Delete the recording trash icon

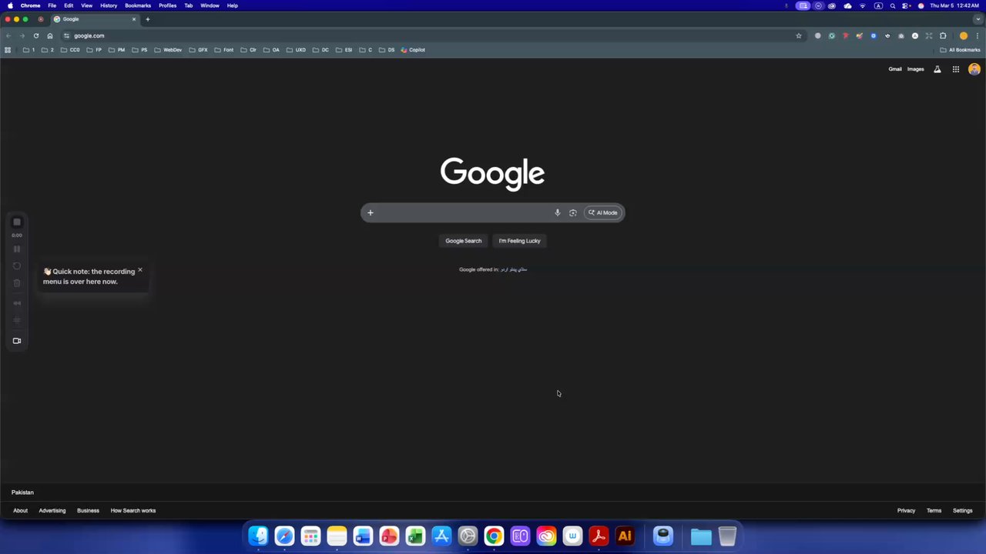pos(17,283)
